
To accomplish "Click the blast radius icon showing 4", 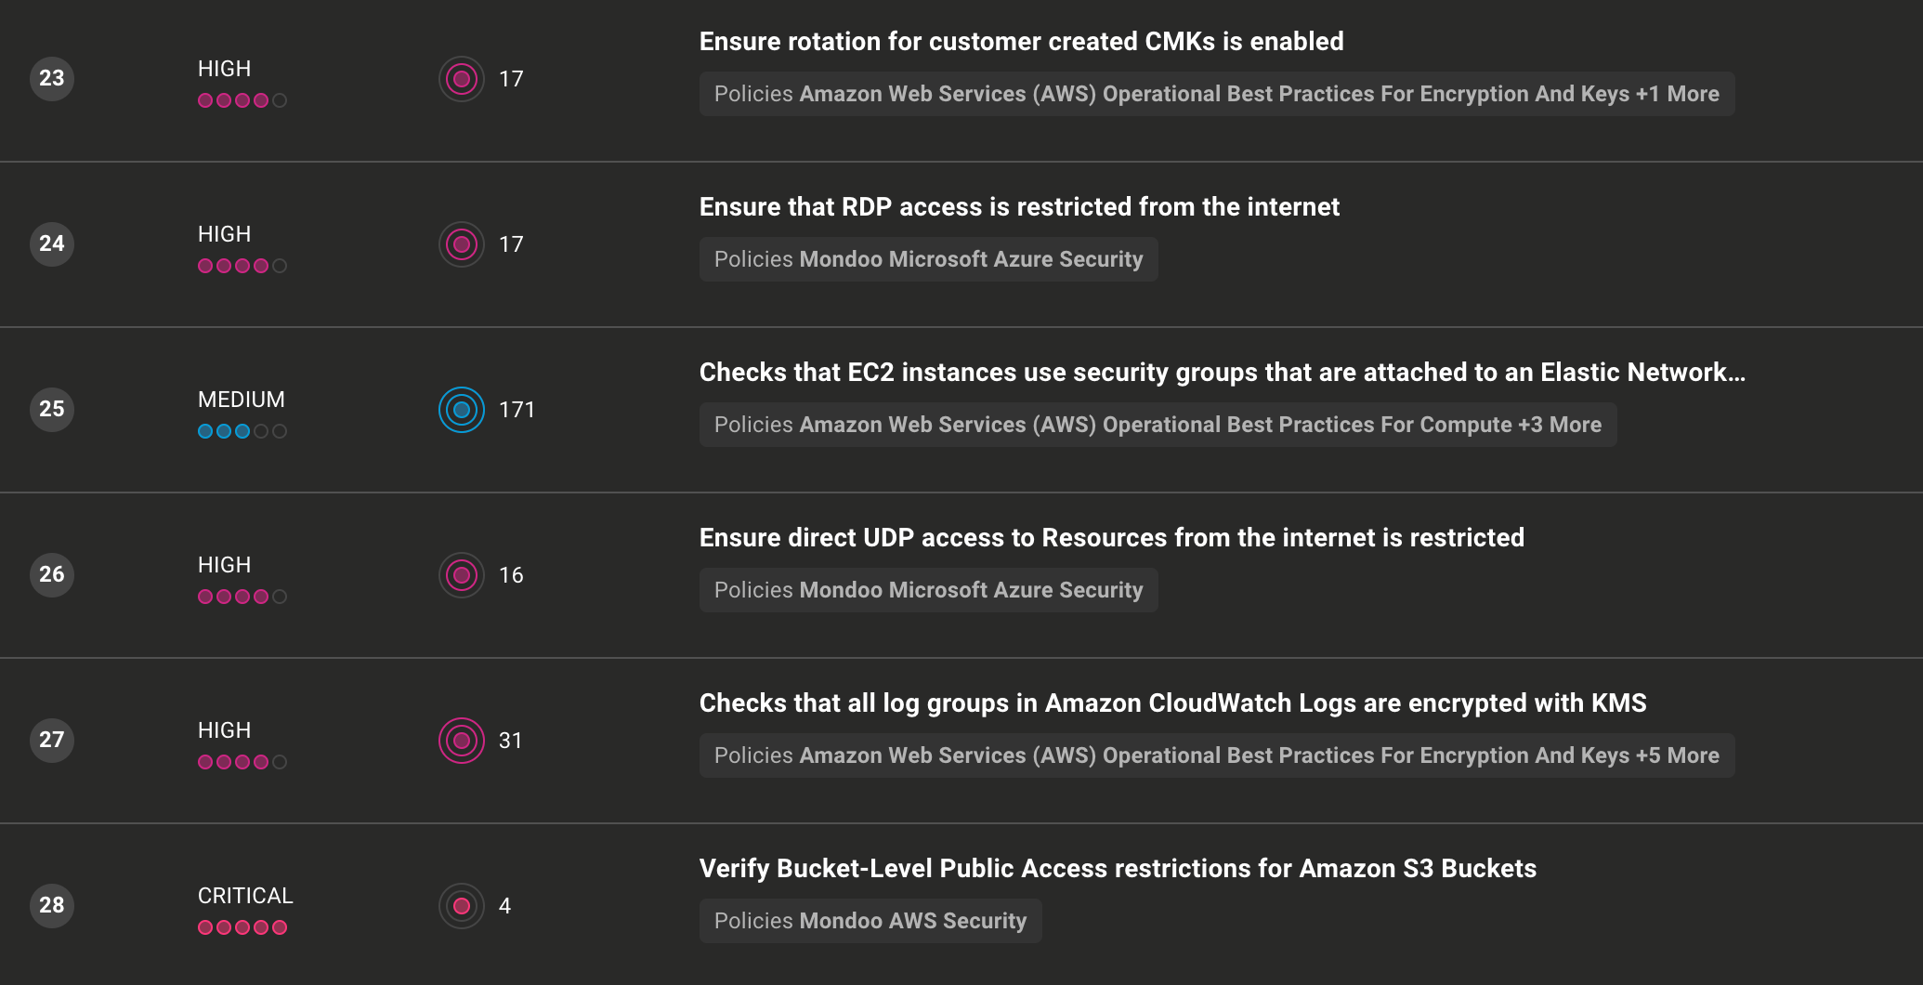I will (x=462, y=906).
